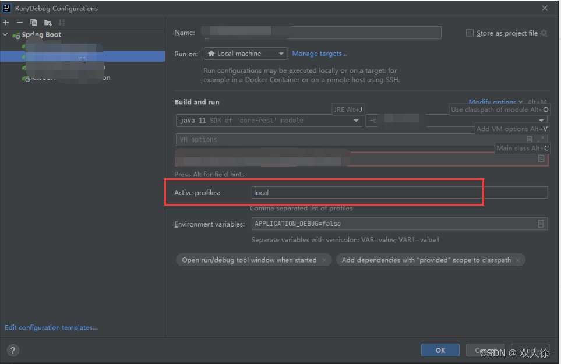The width and height of the screenshot is (561, 364).
Task: Open java 11 SDK dropdown
Action: click(269, 121)
